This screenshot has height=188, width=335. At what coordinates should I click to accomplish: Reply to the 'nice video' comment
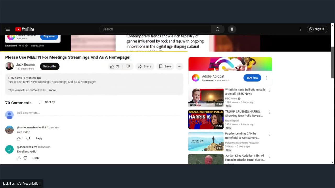39,139
